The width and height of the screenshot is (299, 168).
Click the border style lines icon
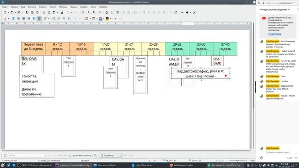point(93,19)
